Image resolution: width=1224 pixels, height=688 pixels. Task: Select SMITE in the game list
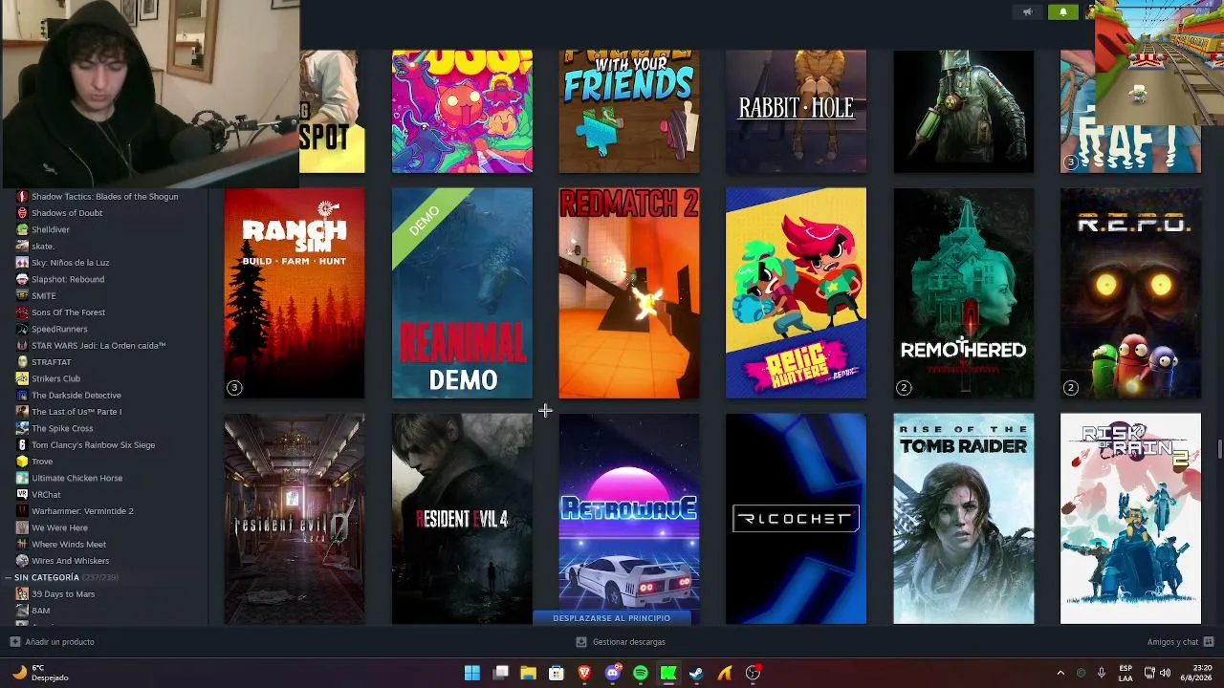pos(44,296)
